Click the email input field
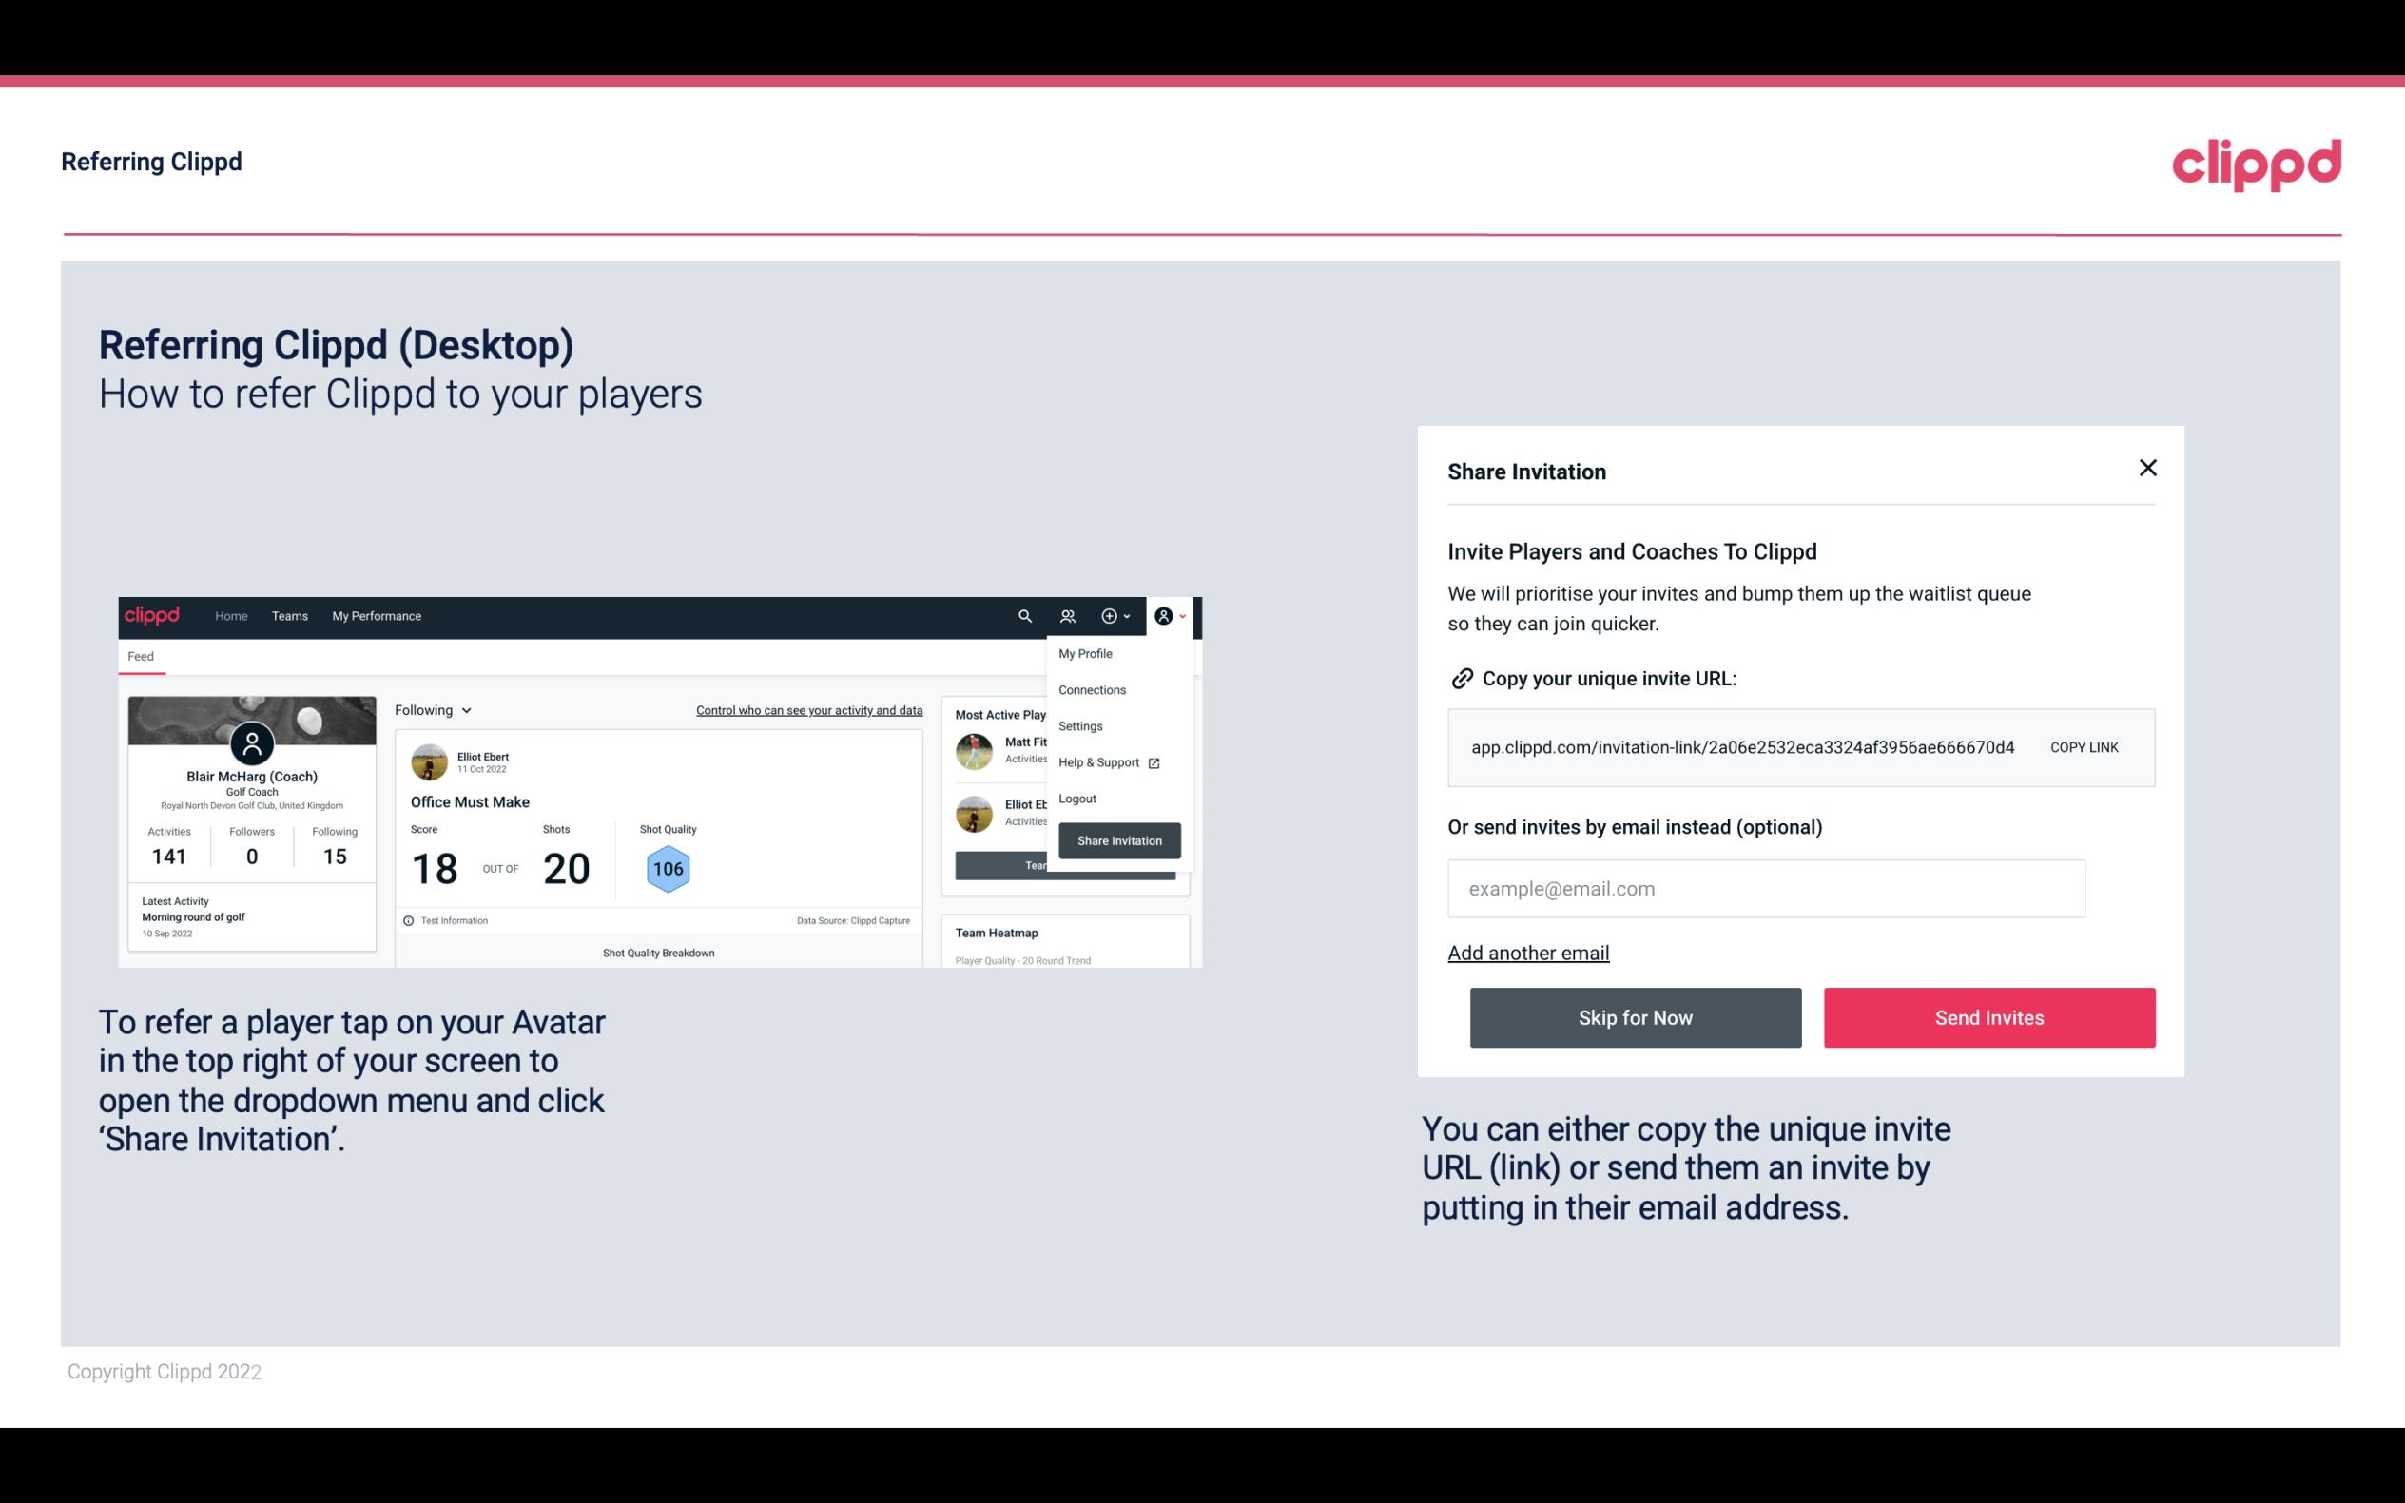Image resolution: width=2405 pixels, height=1503 pixels. (1766, 888)
